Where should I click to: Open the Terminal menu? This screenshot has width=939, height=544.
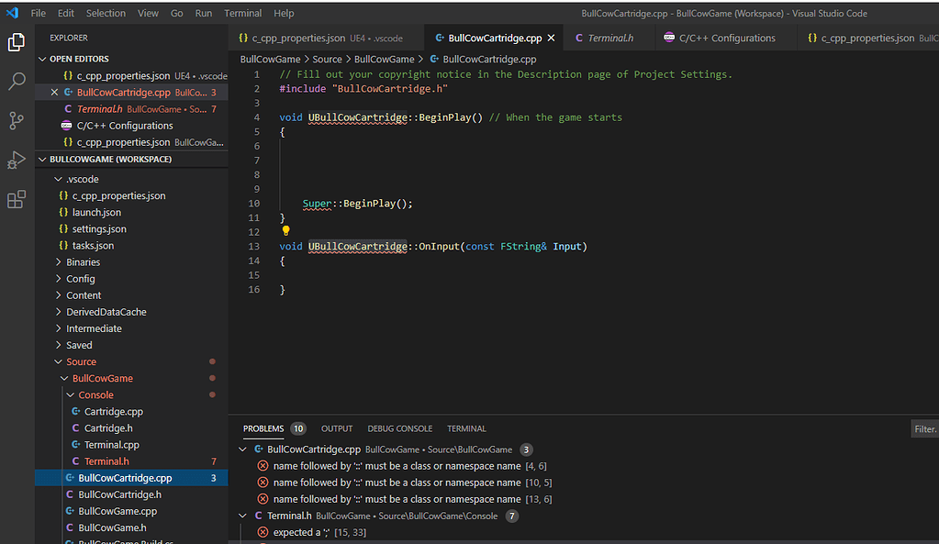(243, 13)
